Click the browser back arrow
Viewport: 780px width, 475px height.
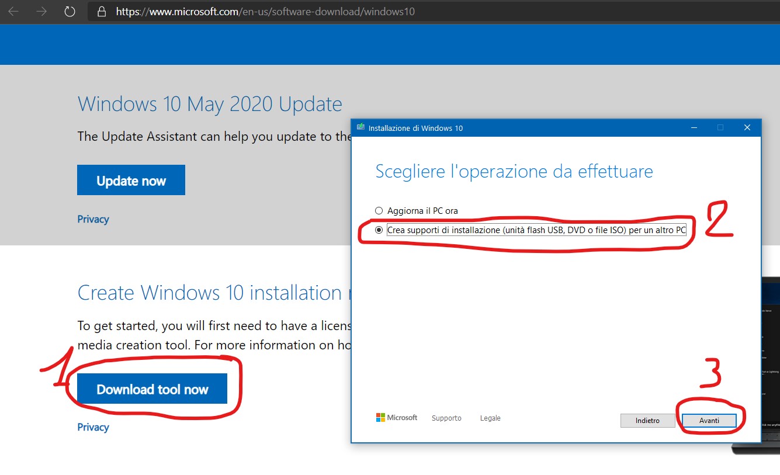[x=13, y=12]
